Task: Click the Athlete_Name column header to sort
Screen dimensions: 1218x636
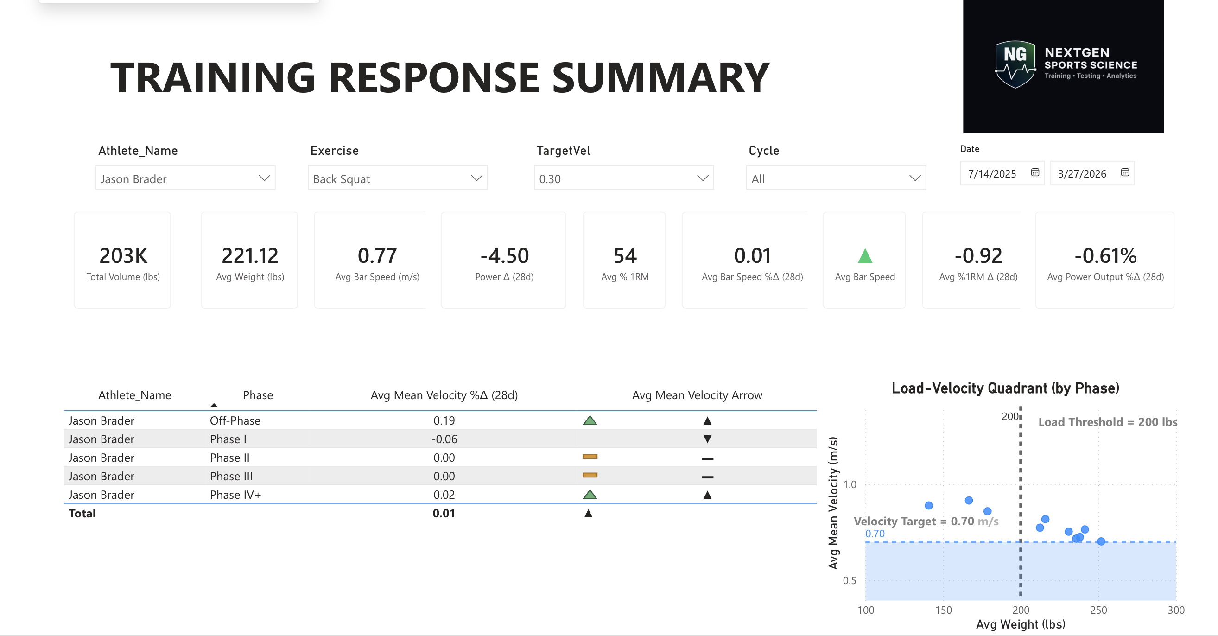Action: [x=135, y=395]
